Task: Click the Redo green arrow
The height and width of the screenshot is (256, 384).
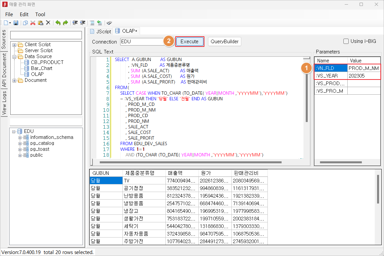Action: (x=65, y=23)
